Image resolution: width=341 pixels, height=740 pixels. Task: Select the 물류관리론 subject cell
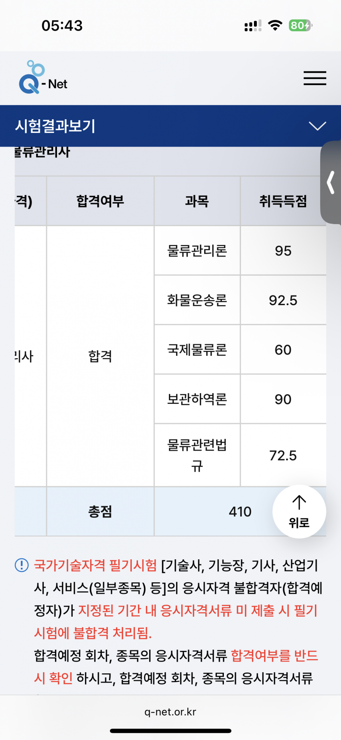197,251
